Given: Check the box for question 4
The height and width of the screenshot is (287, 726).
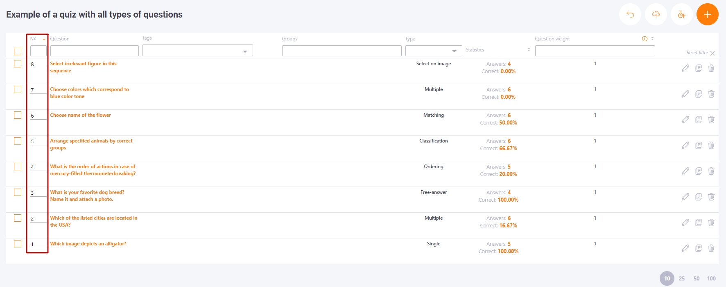Looking at the screenshot, I should coord(18,167).
